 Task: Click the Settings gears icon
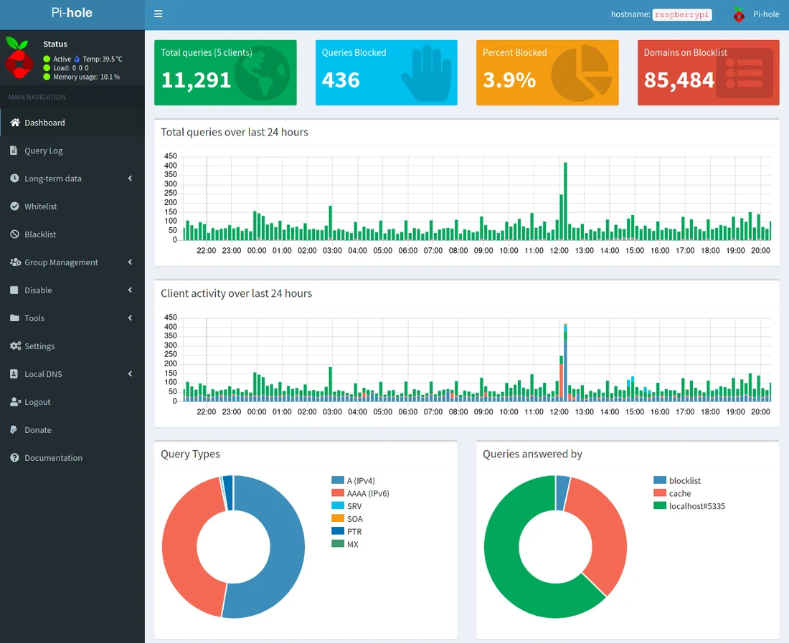[x=16, y=346]
